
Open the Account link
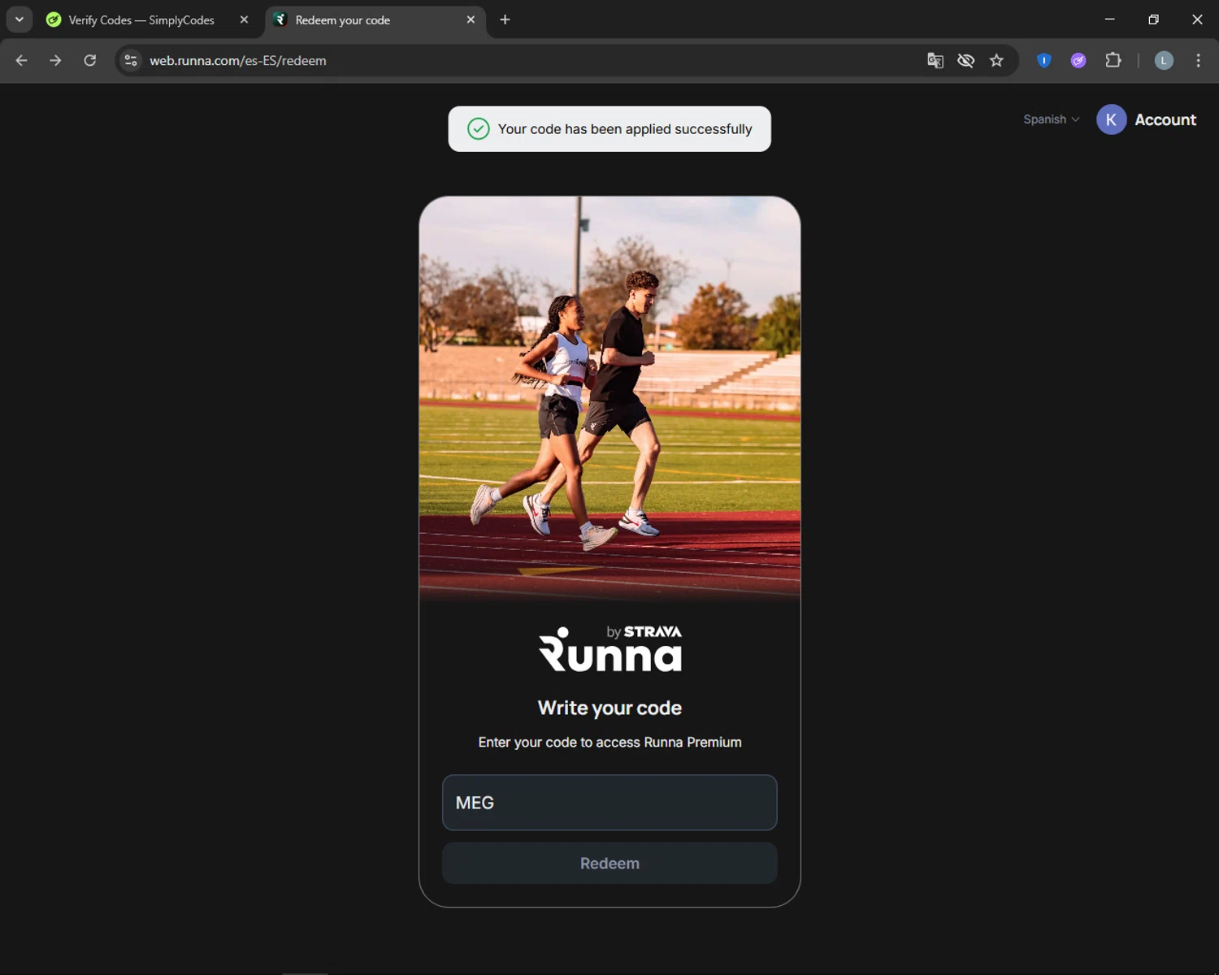click(x=1165, y=119)
